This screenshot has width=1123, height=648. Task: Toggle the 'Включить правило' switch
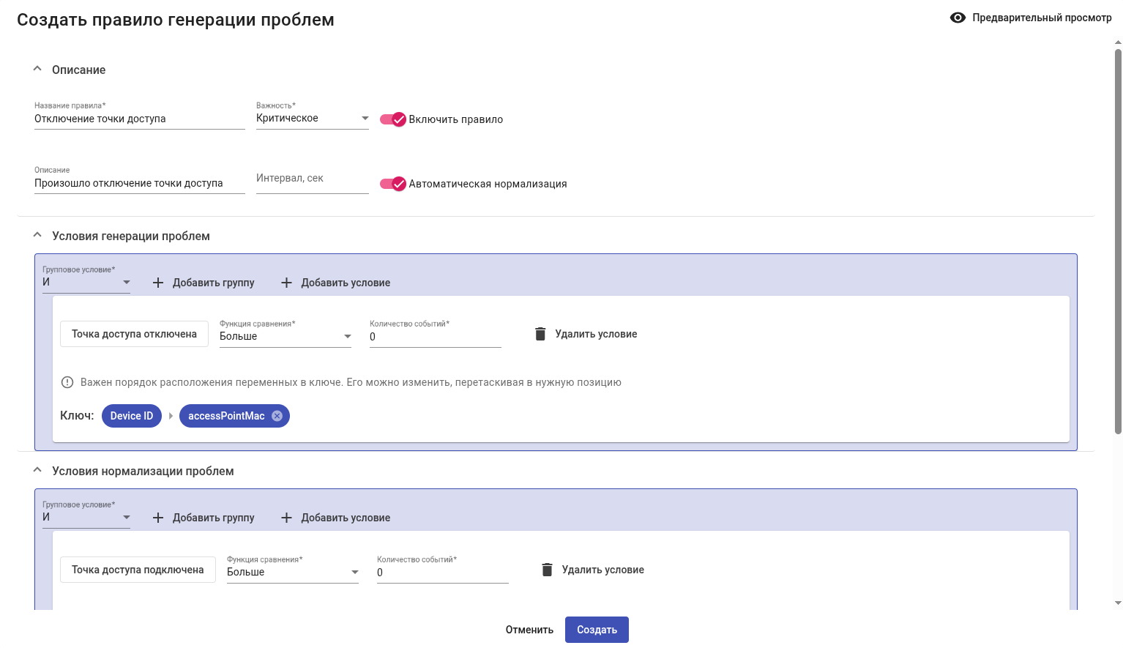tap(393, 119)
